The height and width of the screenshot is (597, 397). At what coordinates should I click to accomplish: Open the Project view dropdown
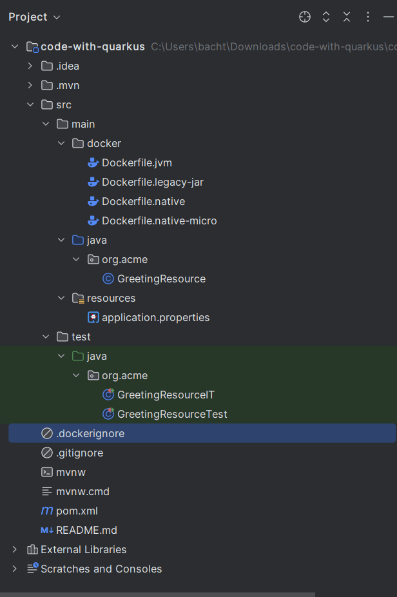point(35,17)
